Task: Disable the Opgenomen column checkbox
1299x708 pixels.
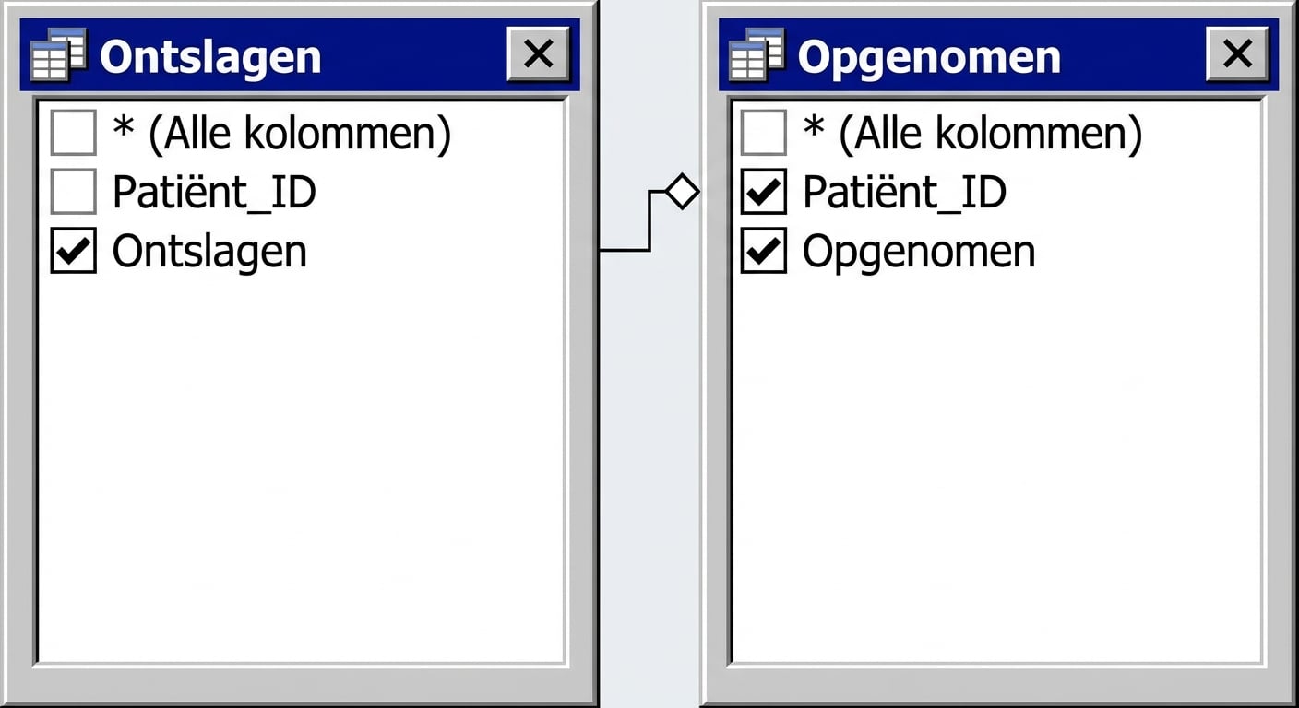Action: click(764, 252)
